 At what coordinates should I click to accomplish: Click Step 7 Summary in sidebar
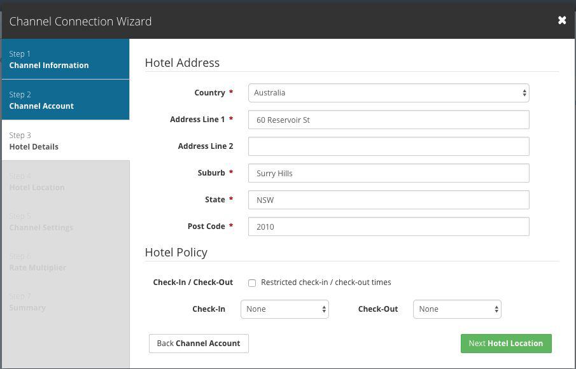click(x=66, y=302)
